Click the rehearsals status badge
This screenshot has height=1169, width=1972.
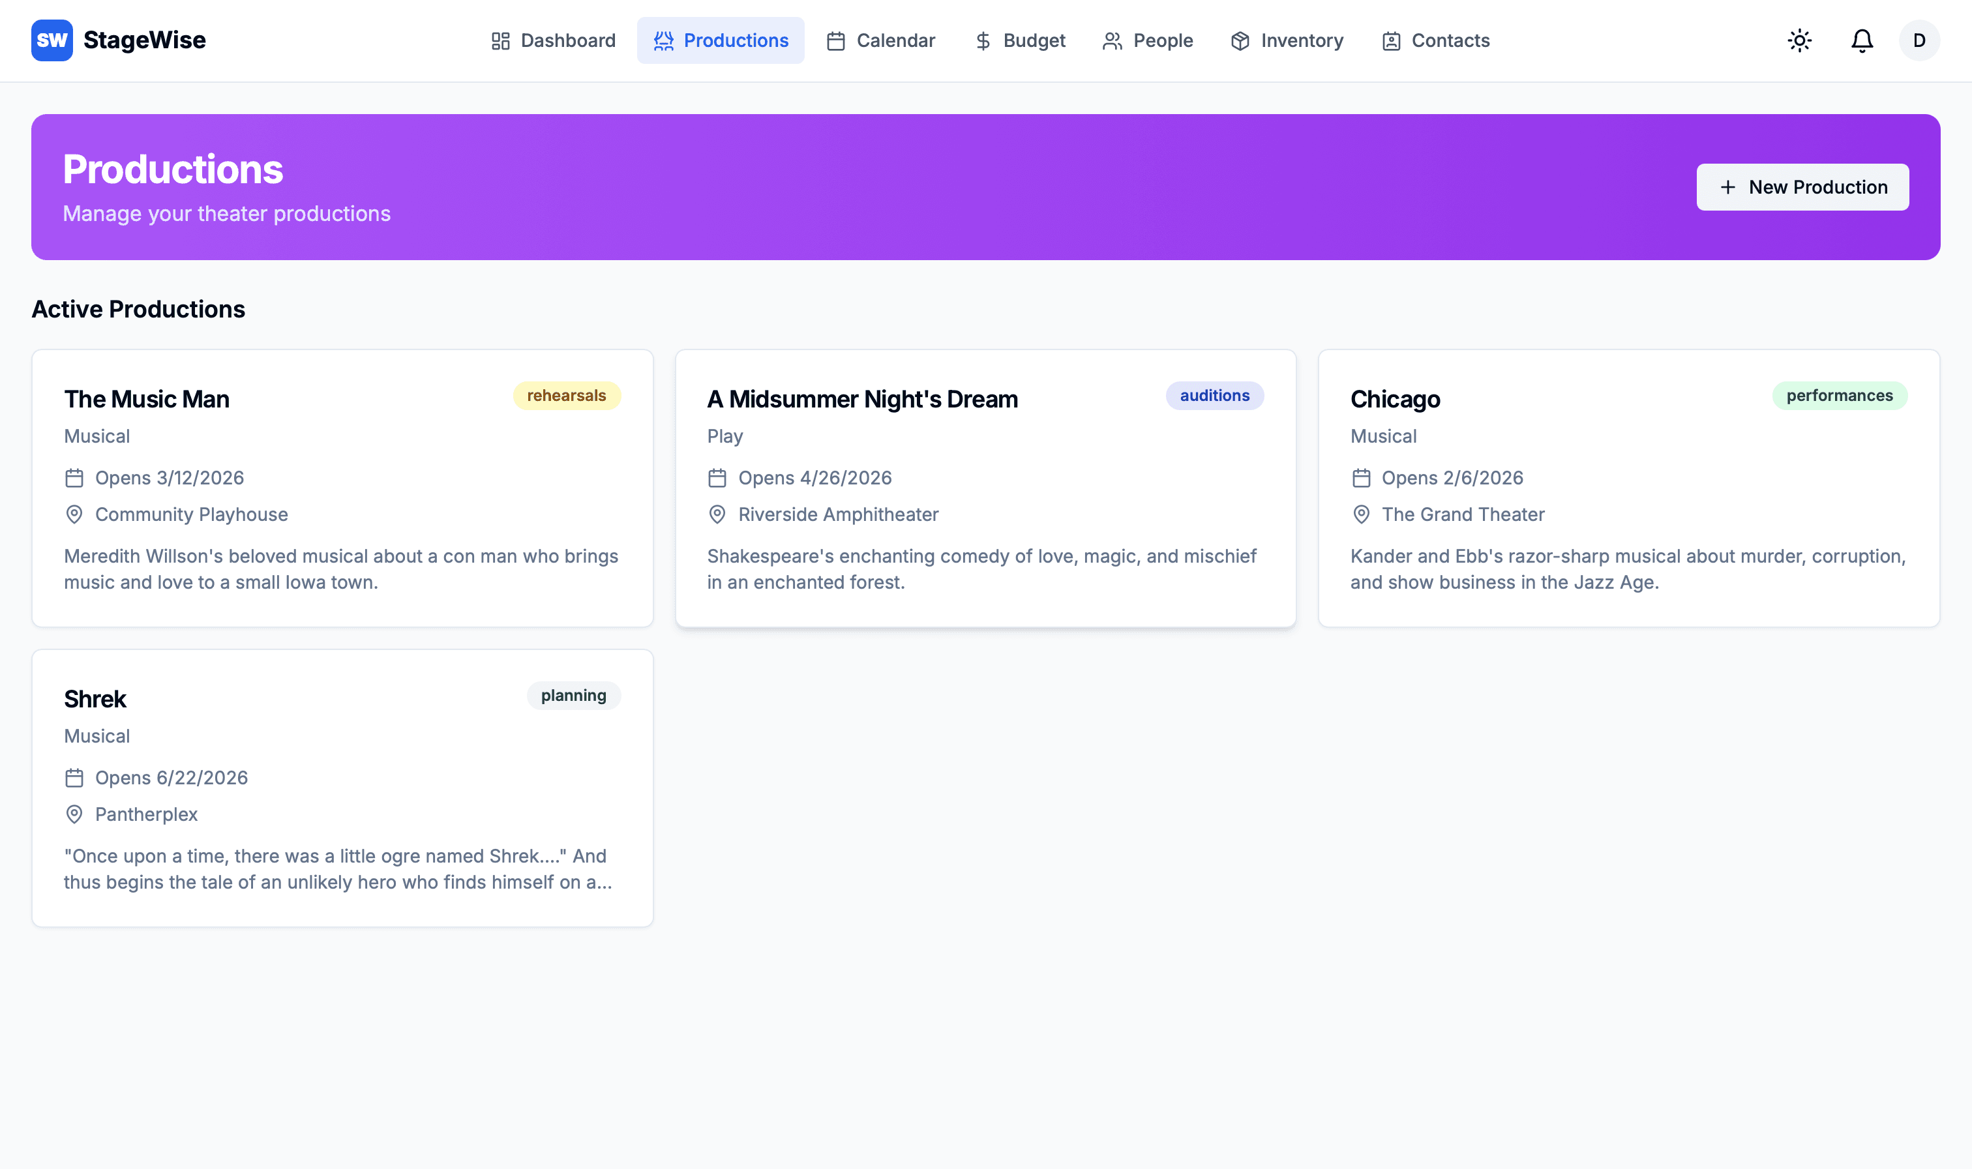click(x=567, y=396)
